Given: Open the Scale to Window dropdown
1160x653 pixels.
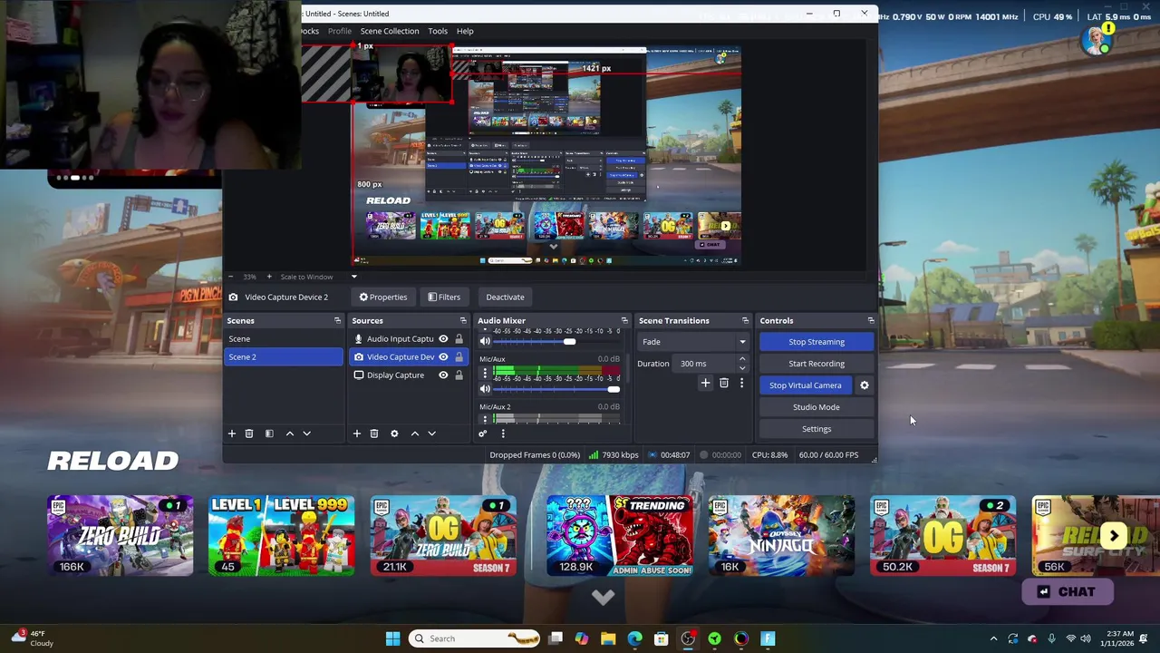Looking at the screenshot, I should [354, 277].
